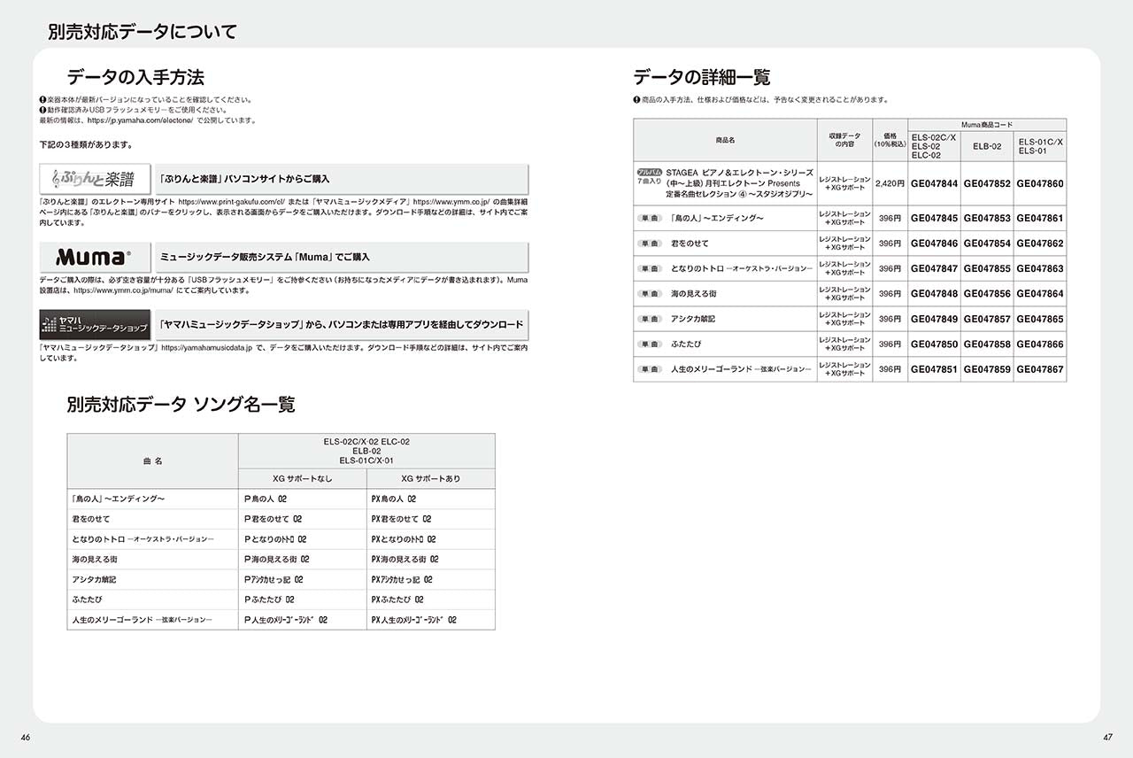Click the 単曲 badge beside 海の見える街
The image size is (1133, 758).
[650, 294]
